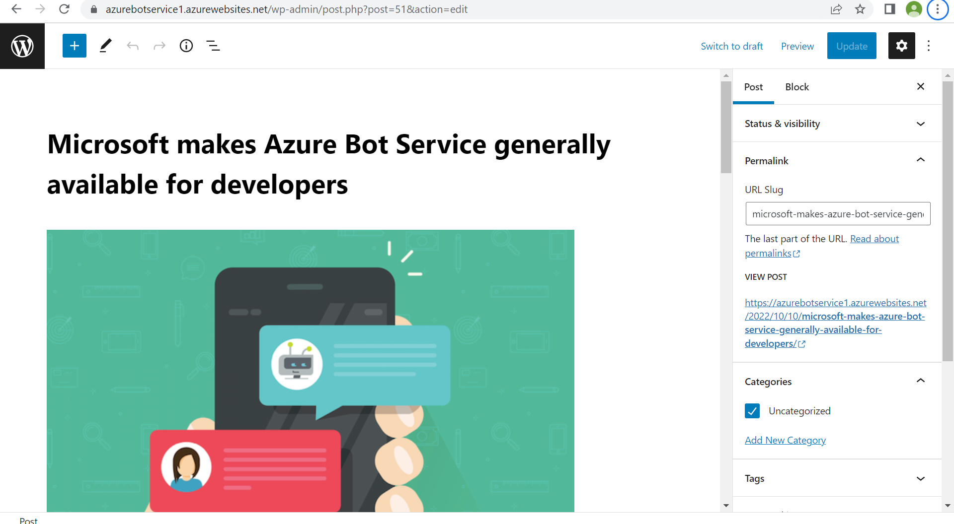Click the WordPress logo to view posts
The image size is (954, 524).
tap(22, 46)
